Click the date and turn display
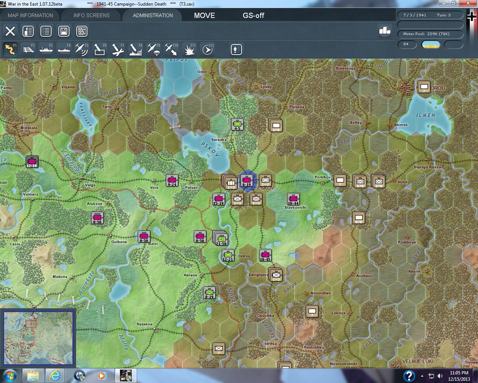The image size is (478, 383). [x=430, y=15]
